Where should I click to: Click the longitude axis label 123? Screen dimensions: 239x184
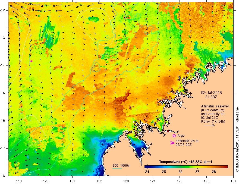pyautogui.click(x=126, y=181)
